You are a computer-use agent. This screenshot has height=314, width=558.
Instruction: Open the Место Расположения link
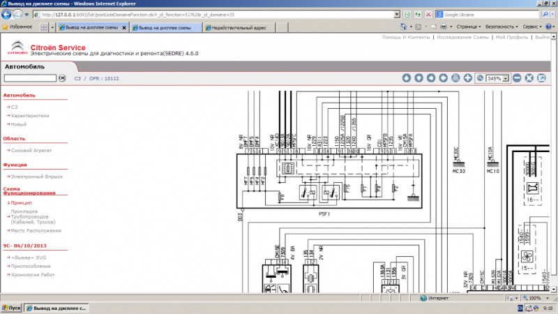(36, 230)
